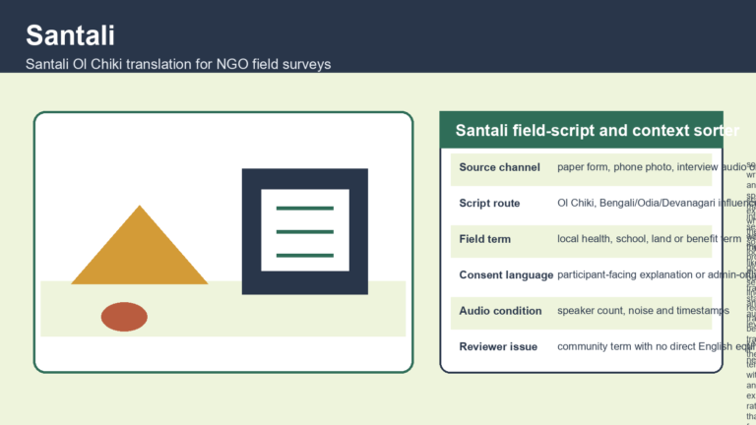Click 'participant-facing explanation' value text

pyautogui.click(x=624, y=274)
